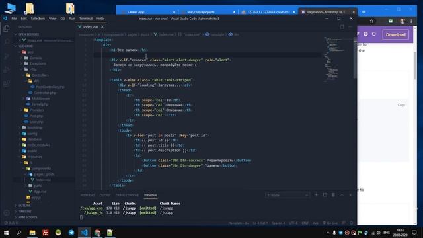Open the Windows Start menu
This screenshot has height=238, width=423.
click(x=6, y=233)
